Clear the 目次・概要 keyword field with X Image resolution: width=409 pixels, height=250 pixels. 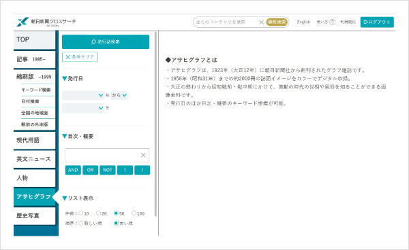tap(143, 155)
